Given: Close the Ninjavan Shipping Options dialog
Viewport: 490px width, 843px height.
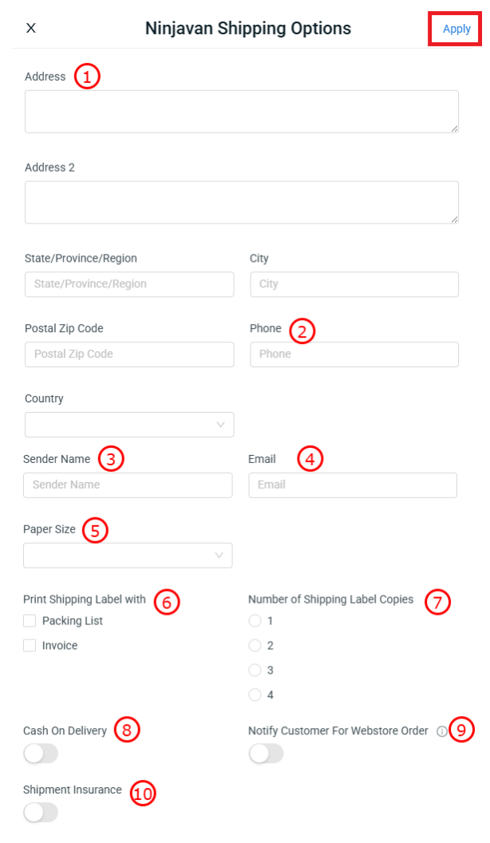Looking at the screenshot, I should (x=31, y=29).
